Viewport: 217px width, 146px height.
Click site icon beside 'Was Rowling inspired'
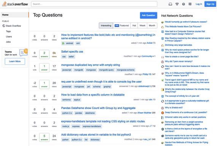tap(163, 39)
